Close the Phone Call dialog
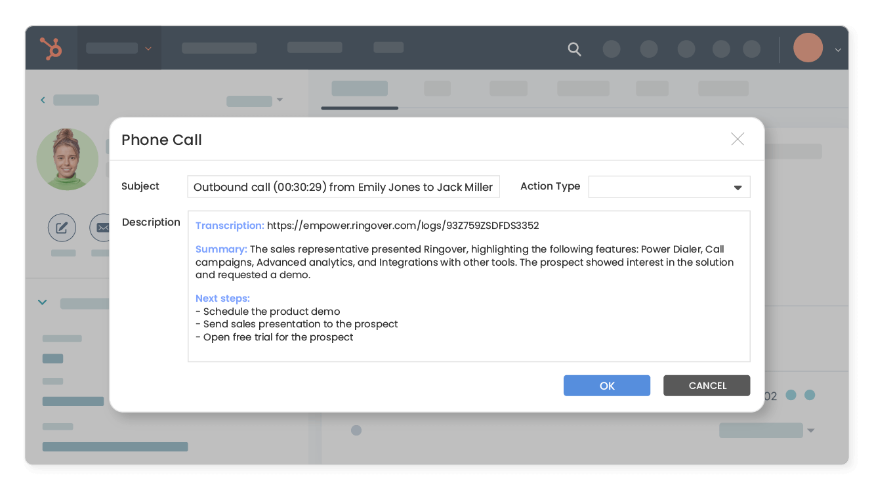 [x=738, y=139]
